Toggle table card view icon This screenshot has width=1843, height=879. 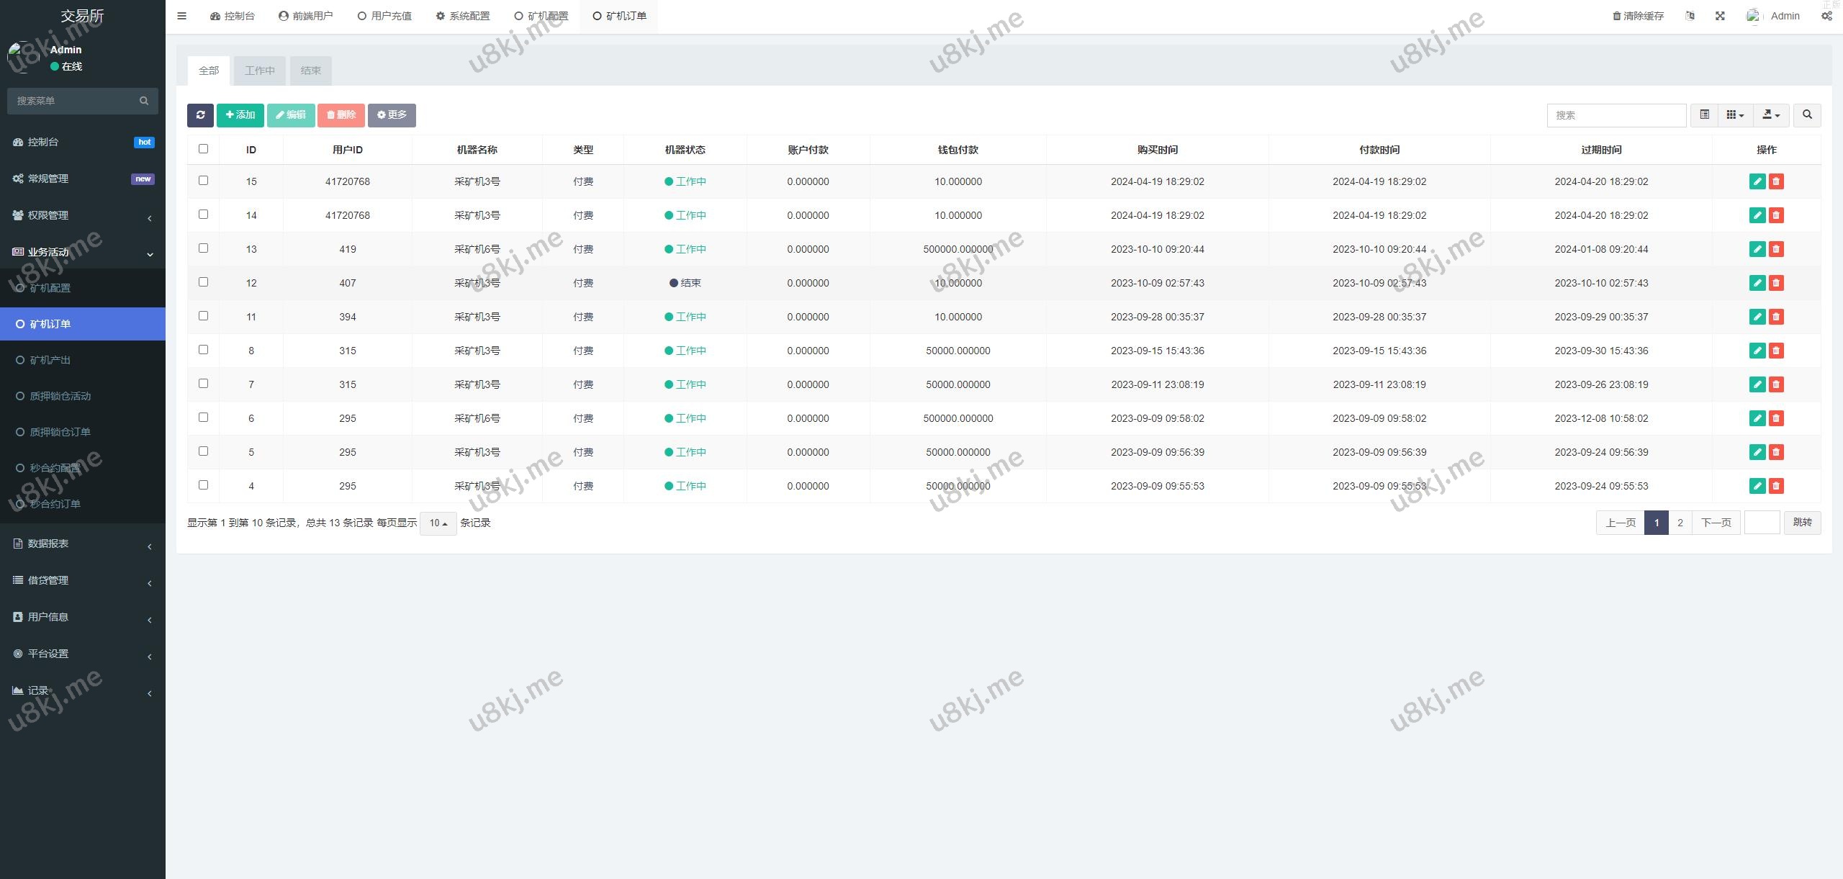pos(1704,115)
